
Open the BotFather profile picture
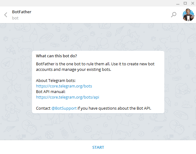[x=188, y=15]
